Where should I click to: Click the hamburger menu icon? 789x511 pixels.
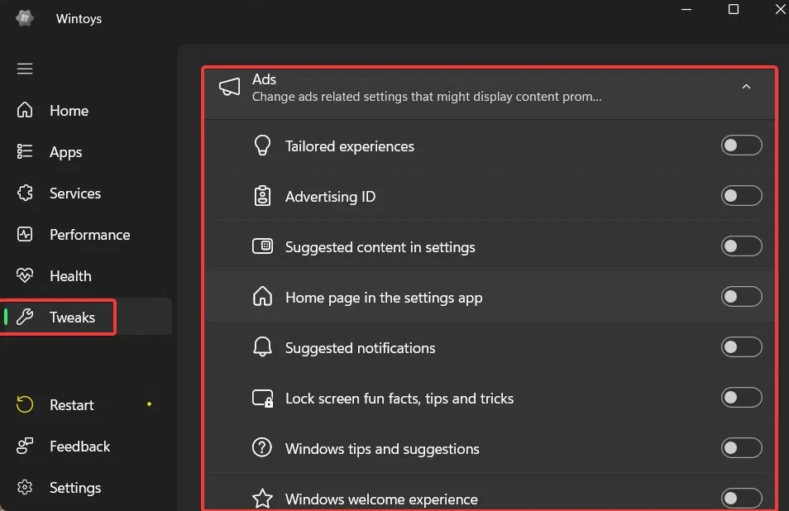click(25, 69)
